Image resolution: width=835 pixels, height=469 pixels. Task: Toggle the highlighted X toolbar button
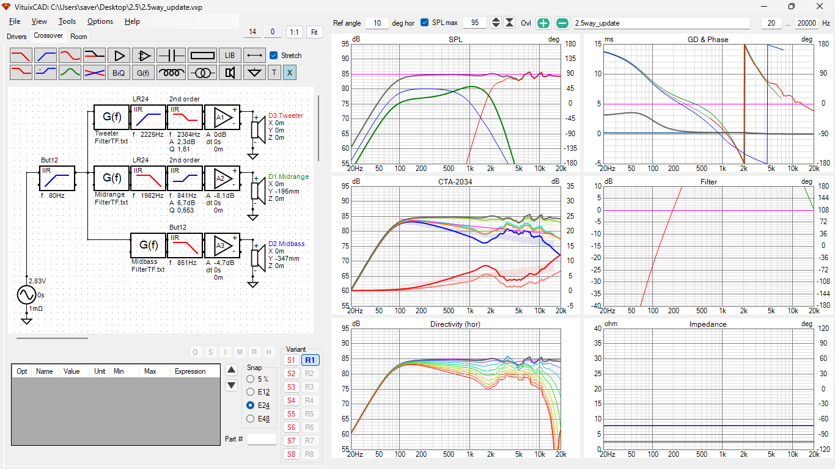point(290,73)
